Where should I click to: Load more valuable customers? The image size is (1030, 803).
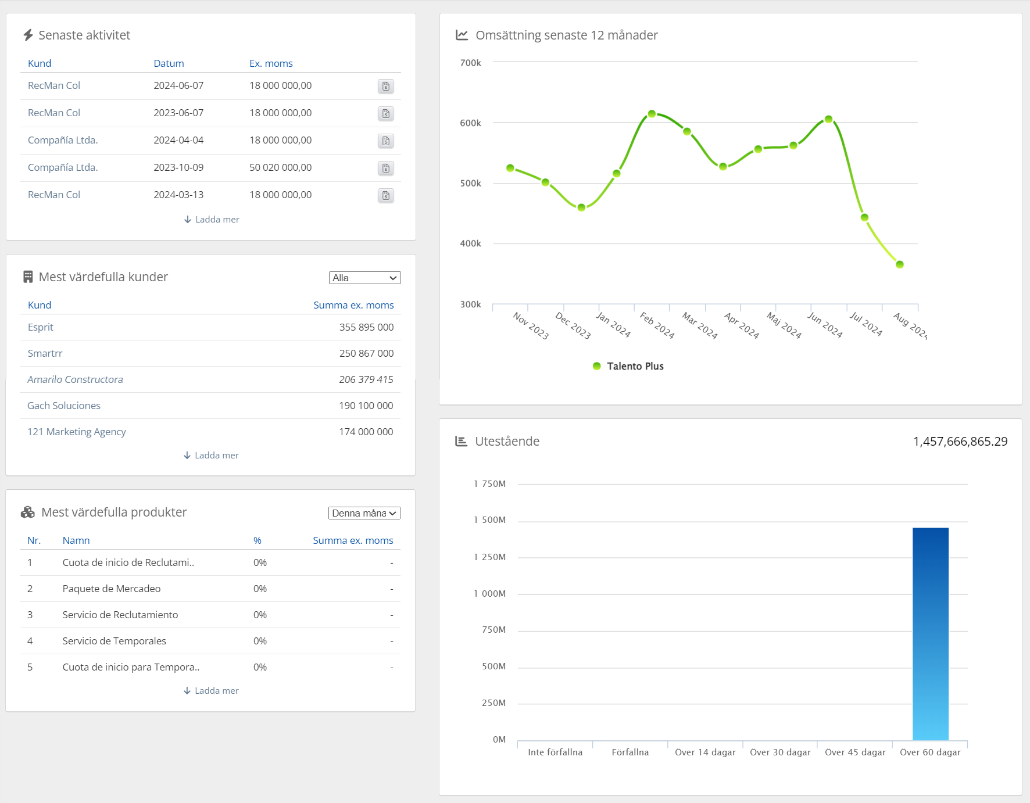211,456
